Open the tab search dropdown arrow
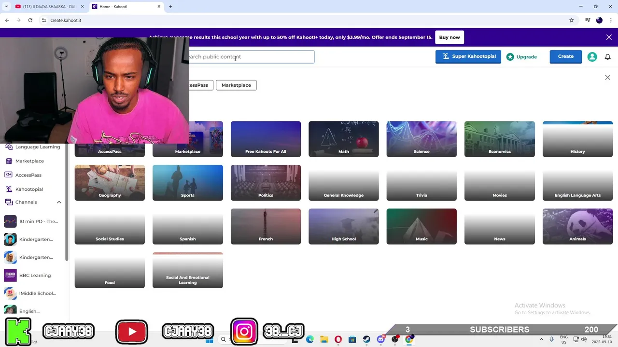Image resolution: width=618 pixels, height=347 pixels. 6,7
